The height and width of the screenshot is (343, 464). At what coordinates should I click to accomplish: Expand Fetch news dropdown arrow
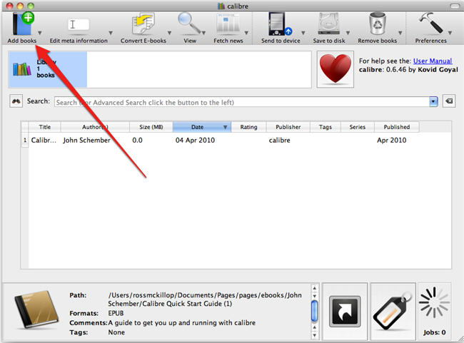tap(246, 33)
